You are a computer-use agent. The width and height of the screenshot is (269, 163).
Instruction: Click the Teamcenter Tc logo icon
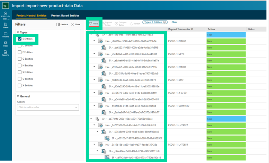6,6
